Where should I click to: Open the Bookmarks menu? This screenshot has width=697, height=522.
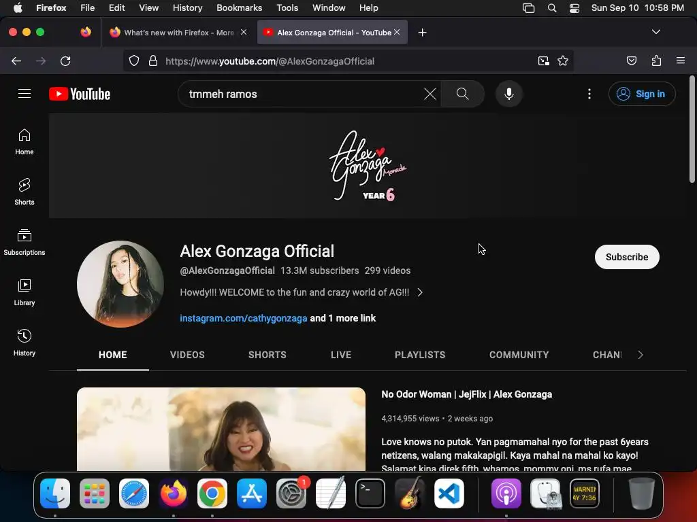tap(239, 8)
